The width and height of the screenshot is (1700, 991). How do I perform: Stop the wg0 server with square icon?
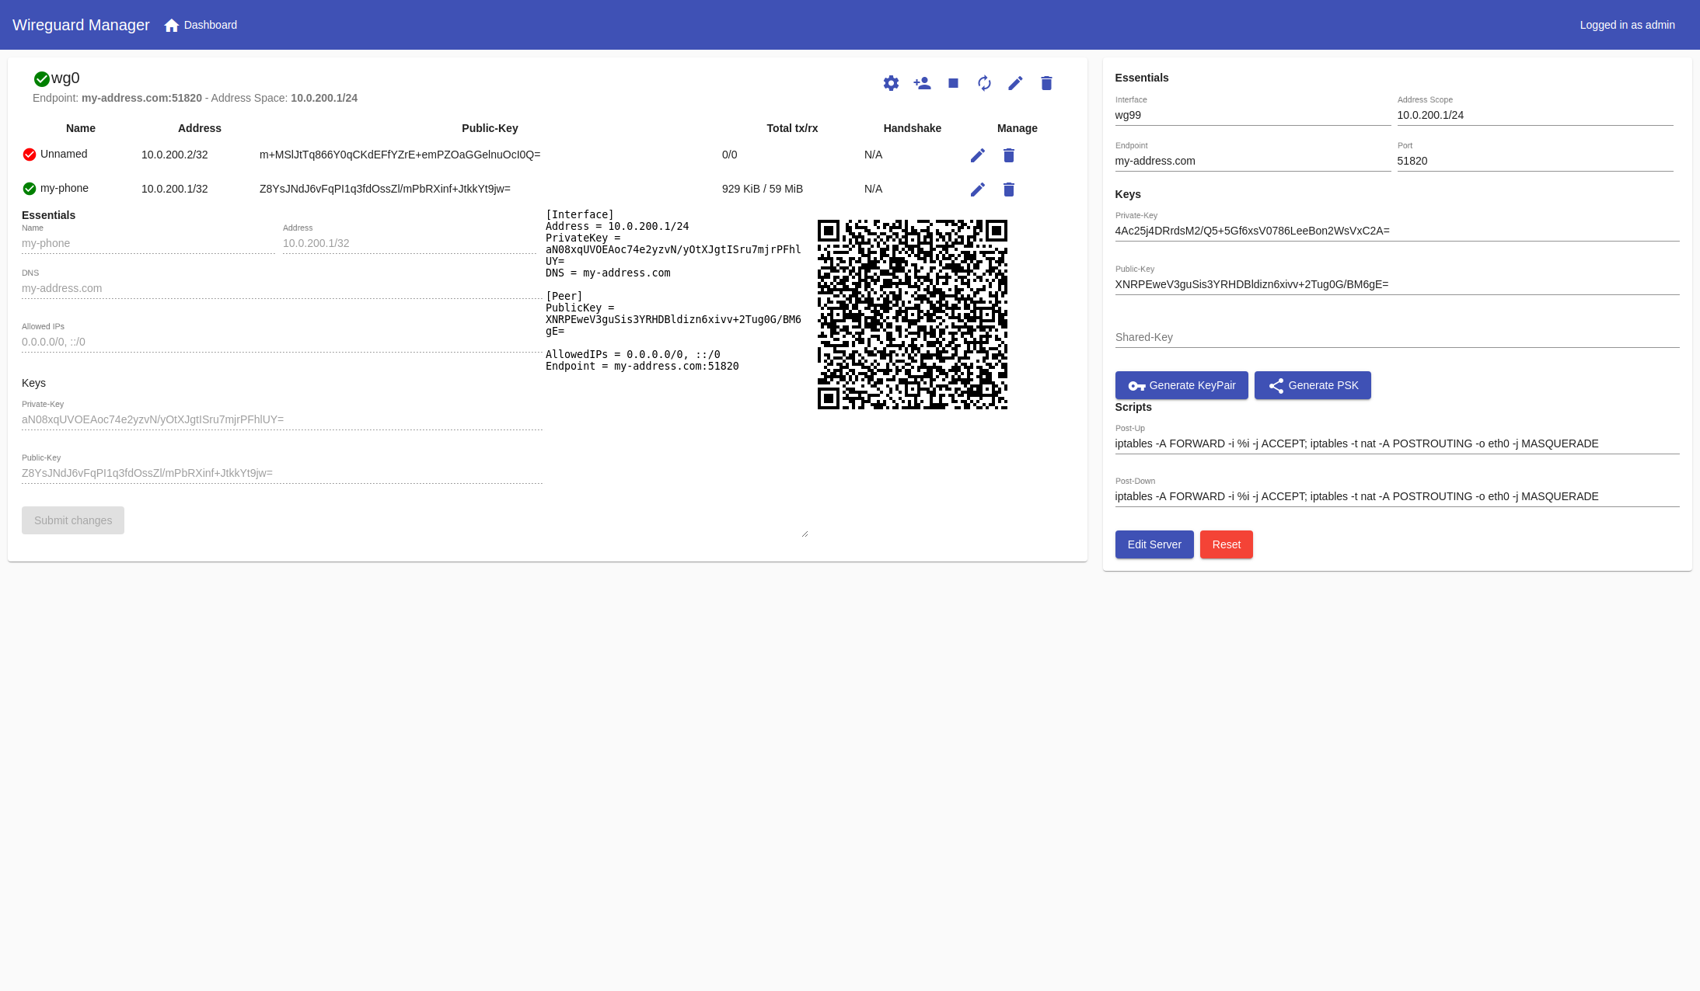tap(953, 83)
